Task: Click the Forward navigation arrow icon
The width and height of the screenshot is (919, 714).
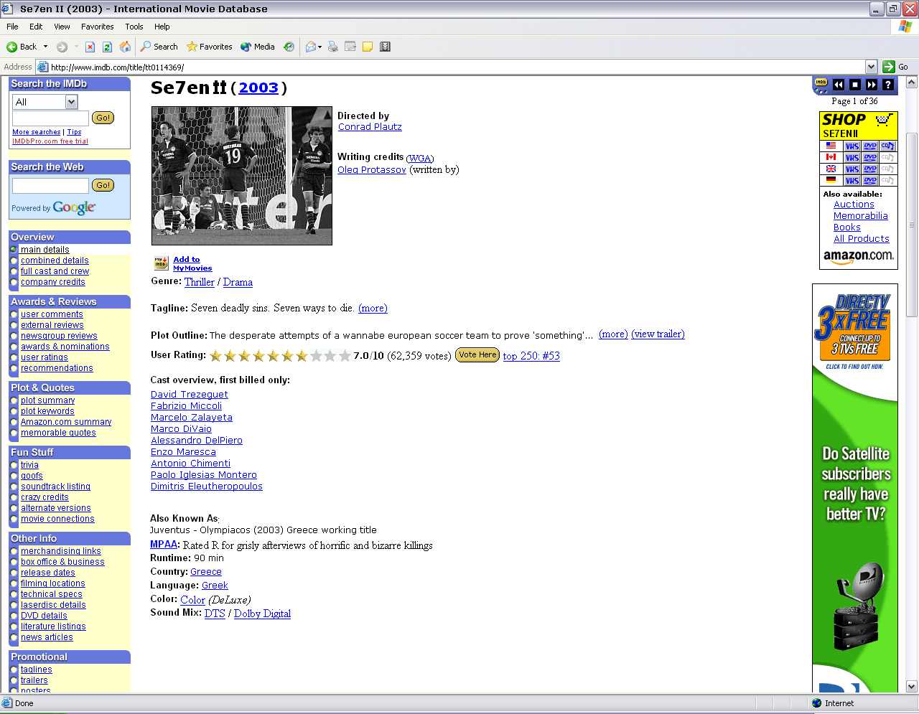Action: pos(62,47)
